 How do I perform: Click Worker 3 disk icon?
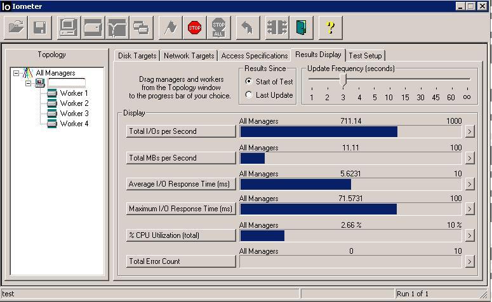(x=52, y=113)
